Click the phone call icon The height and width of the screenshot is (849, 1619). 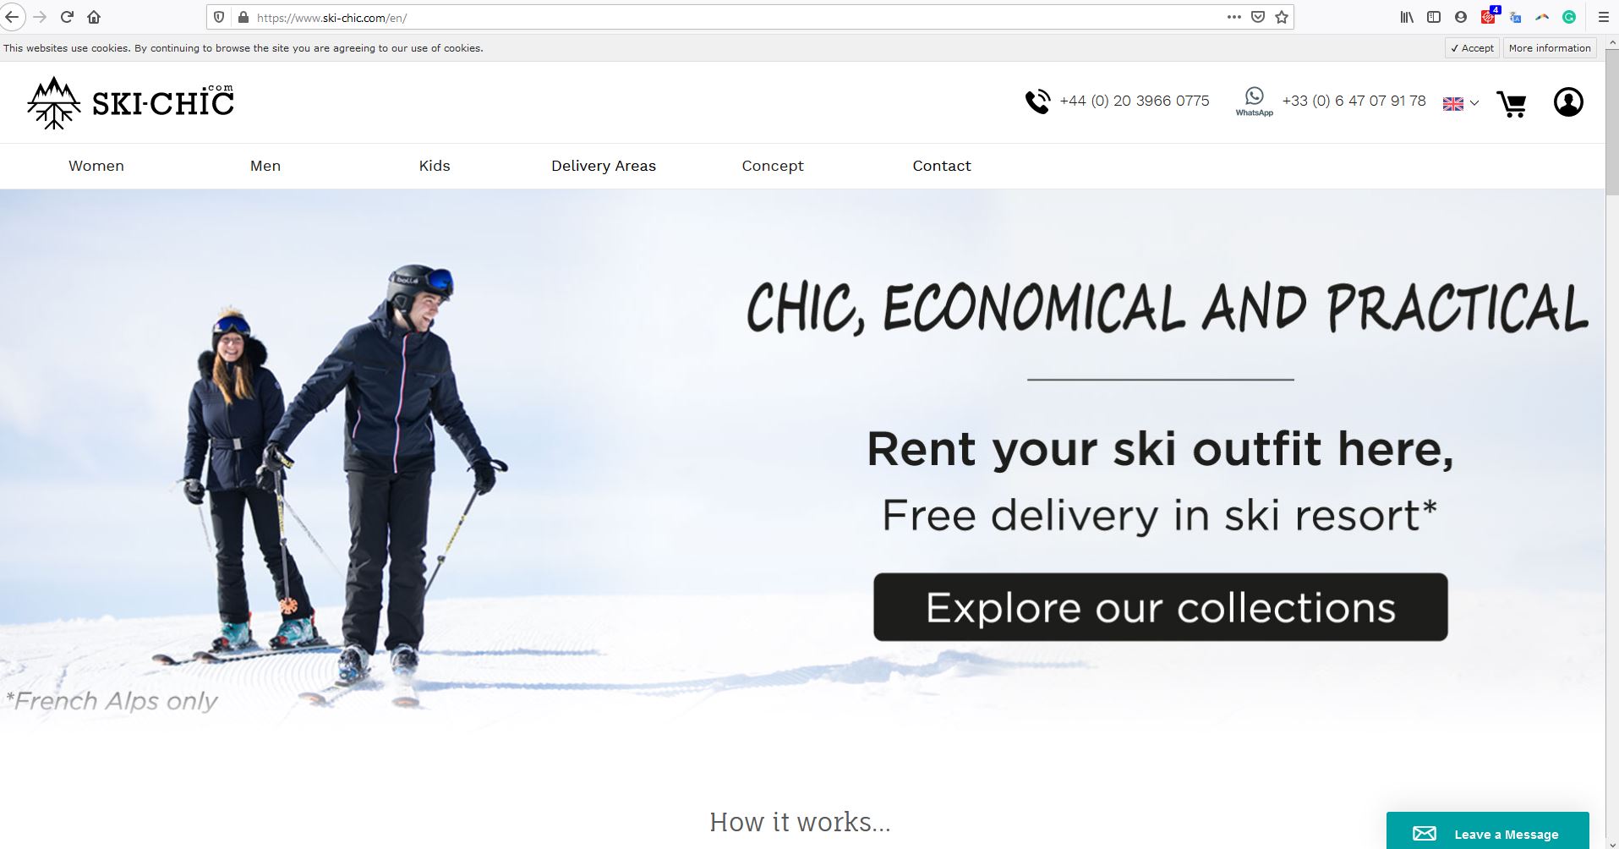point(1037,101)
